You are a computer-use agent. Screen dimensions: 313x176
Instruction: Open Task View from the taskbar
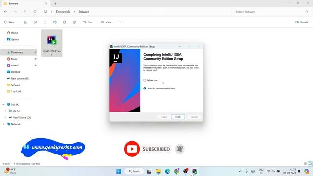(x=149, y=171)
